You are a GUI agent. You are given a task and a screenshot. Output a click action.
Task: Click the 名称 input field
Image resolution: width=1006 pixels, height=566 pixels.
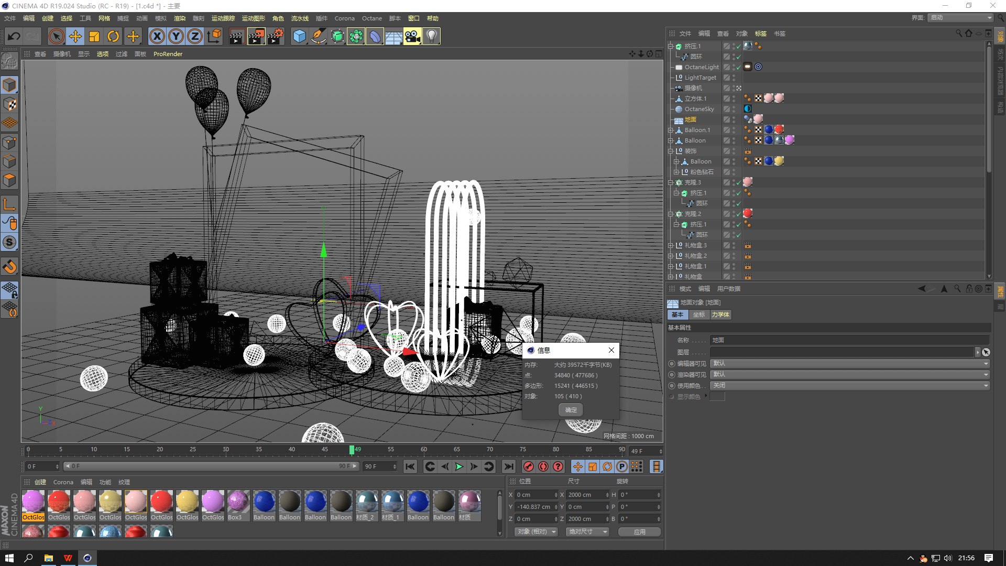click(x=850, y=340)
